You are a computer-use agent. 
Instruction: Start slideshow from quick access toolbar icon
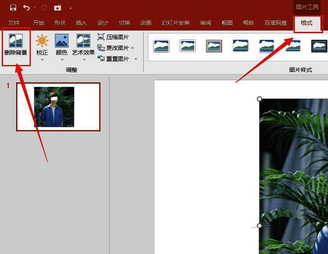pyautogui.click(x=57, y=7)
